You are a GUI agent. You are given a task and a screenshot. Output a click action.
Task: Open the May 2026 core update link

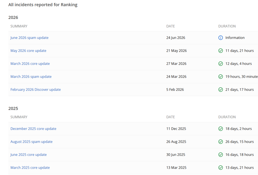28,51
